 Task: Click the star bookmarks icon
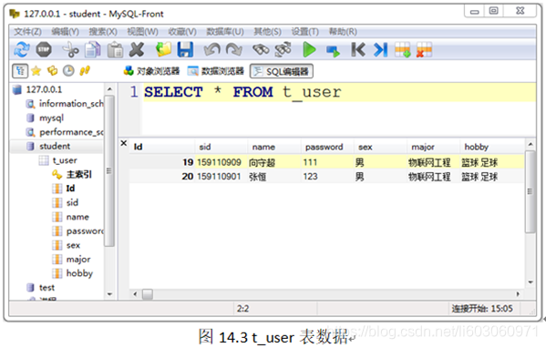tap(36, 71)
